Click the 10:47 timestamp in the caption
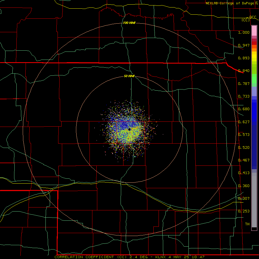259x259 pixels. pyautogui.click(x=198, y=257)
